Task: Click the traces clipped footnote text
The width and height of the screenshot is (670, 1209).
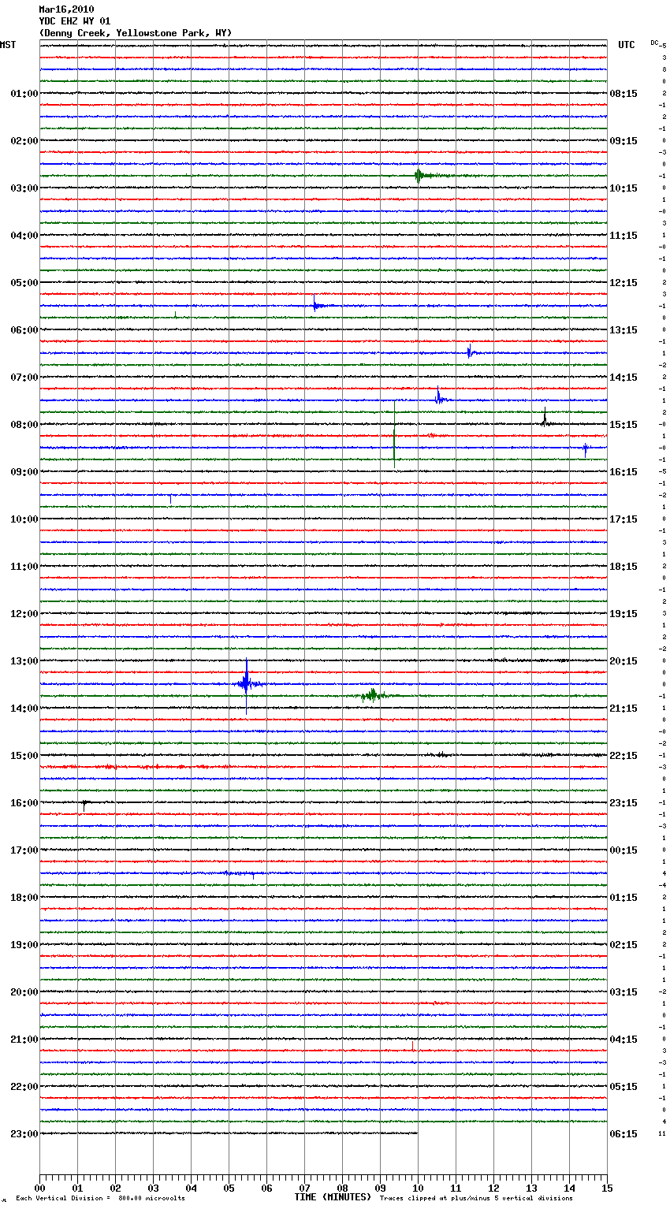Action: click(x=476, y=1198)
